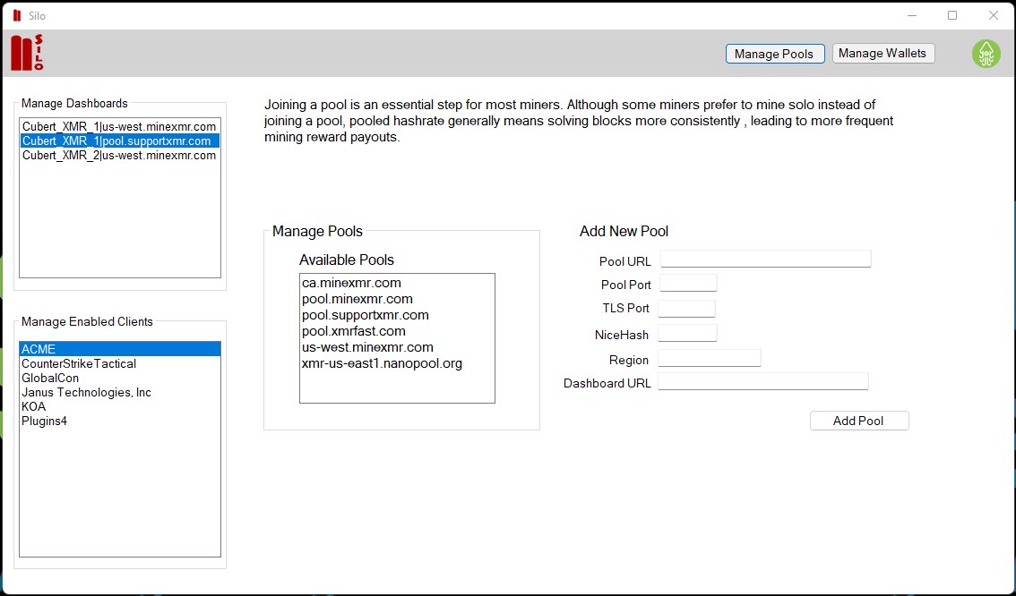Select ca.minexmr.com in Available Pools
This screenshot has width=1016, height=596.
[x=351, y=283]
